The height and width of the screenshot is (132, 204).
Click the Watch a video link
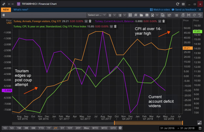[x=159, y=10]
